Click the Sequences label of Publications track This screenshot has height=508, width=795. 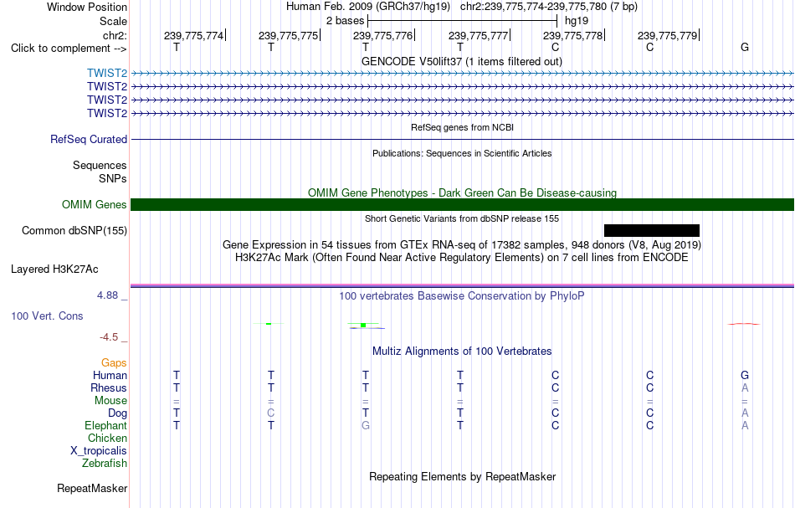(x=100, y=165)
